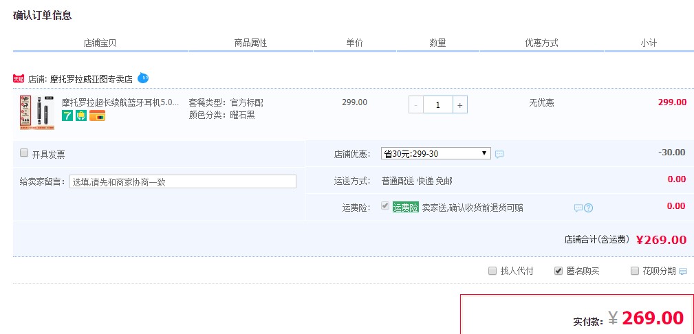
Task: Click the 卖家送,确认收货前退货可赔 description
Action: point(473,208)
